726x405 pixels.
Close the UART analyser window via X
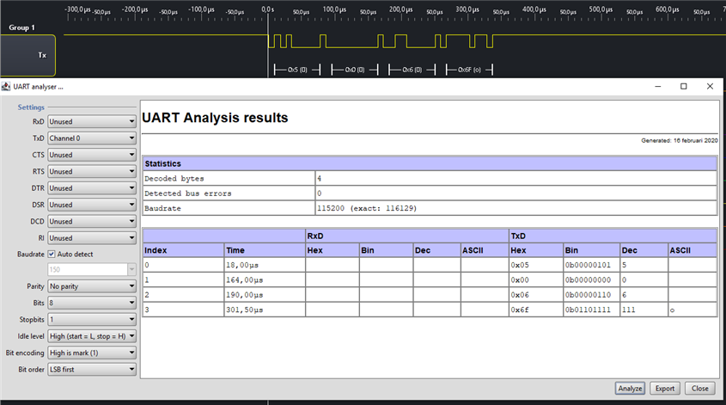(x=710, y=86)
